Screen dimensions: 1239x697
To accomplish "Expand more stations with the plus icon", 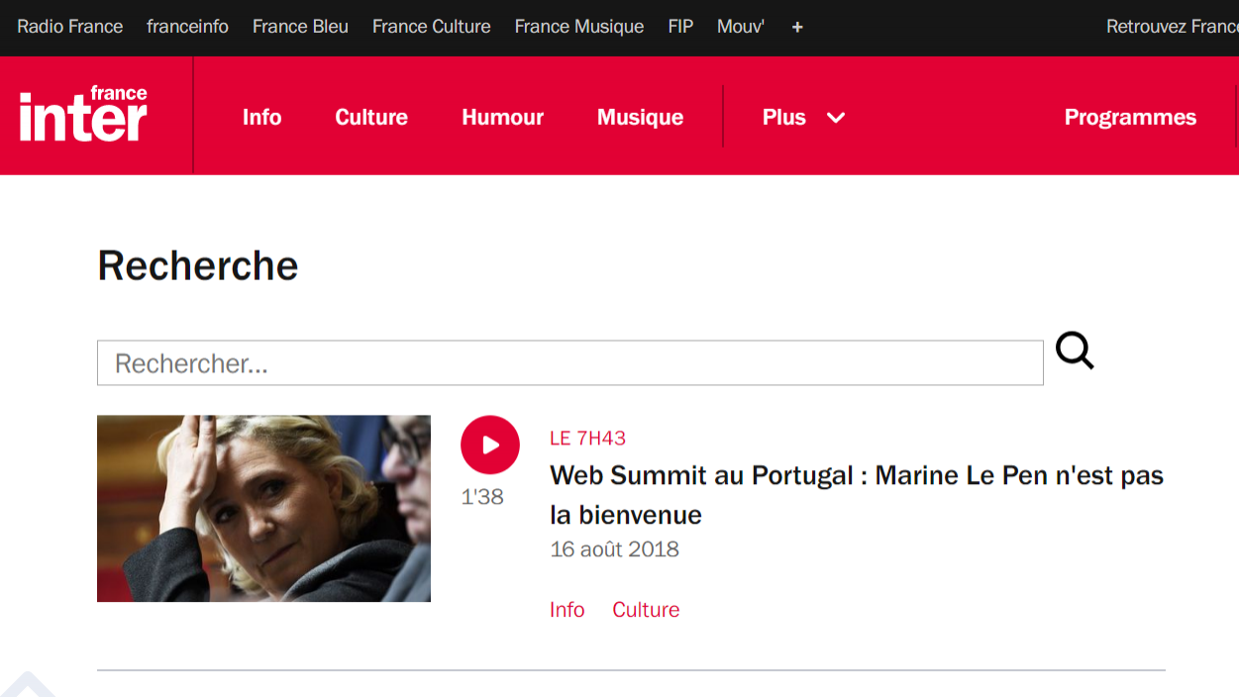I will point(797,27).
